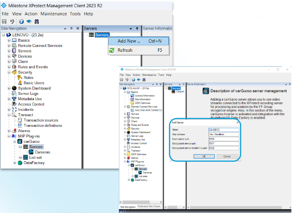
Task: Switch to Site Navigation bottom tab
Action: [x=128, y=207]
